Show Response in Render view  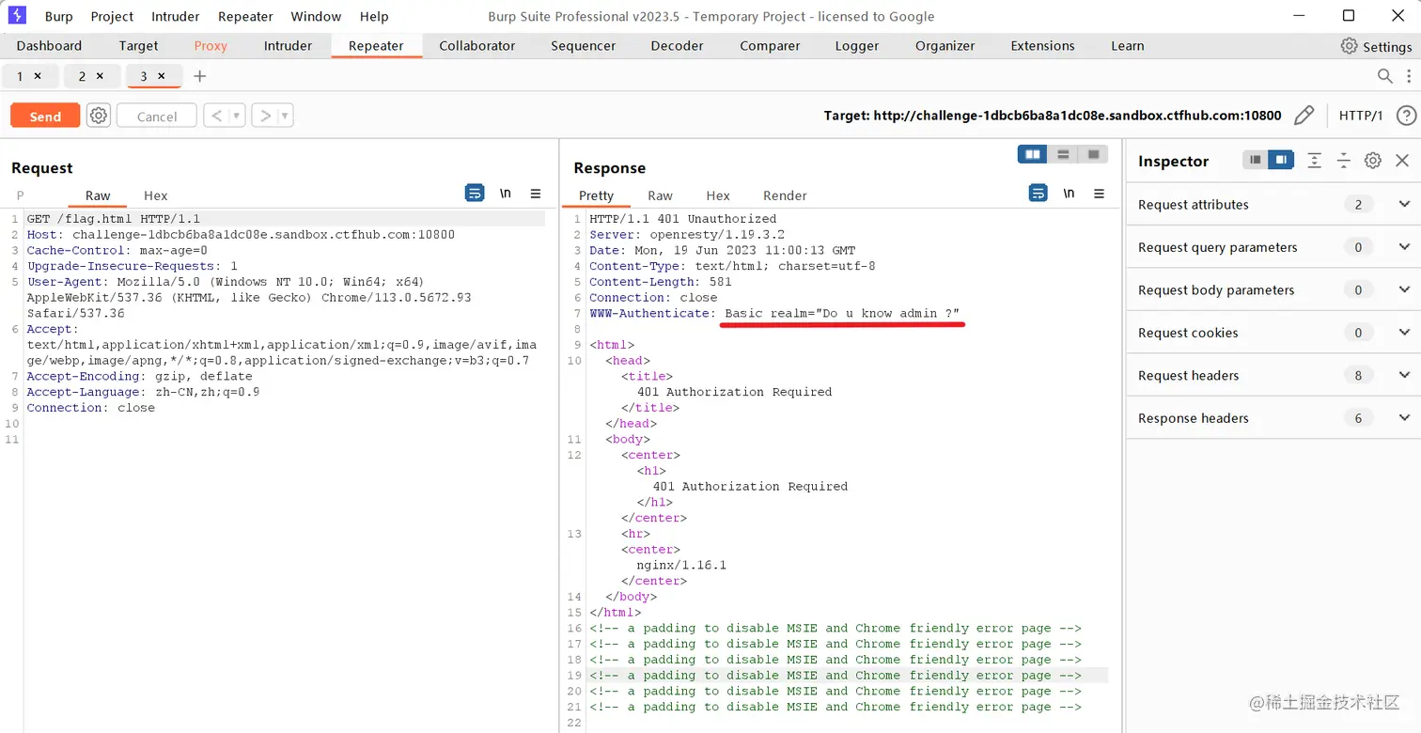(785, 195)
